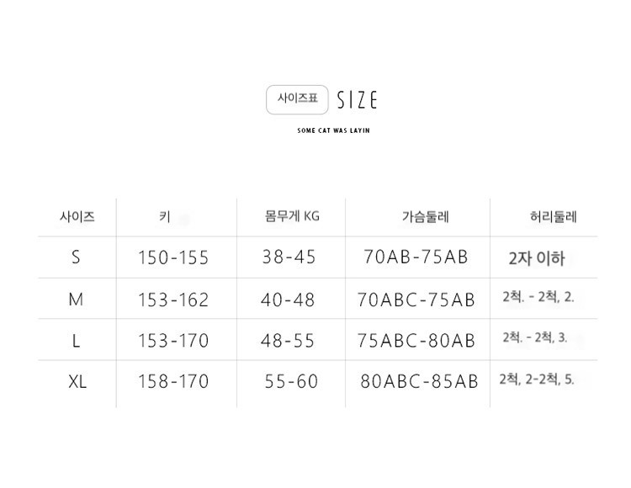Screen dimensions: 631x488
Task: Click the S size row label
Action: (x=76, y=257)
